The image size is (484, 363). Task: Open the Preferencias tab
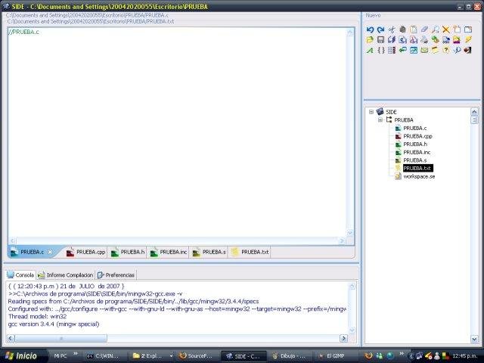click(x=116, y=275)
